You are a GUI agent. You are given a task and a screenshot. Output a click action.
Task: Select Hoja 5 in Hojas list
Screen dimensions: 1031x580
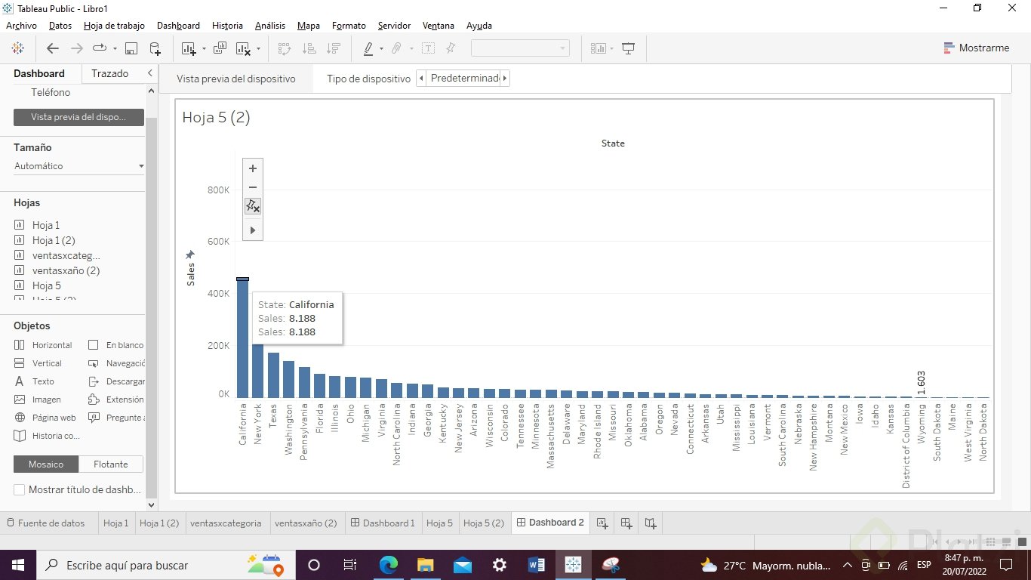pos(47,285)
